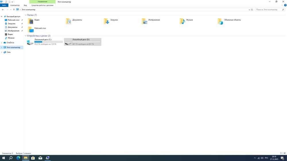The width and height of the screenshot is (287, 161).
Task: Go up one folder level
Action: click(14, 9)
